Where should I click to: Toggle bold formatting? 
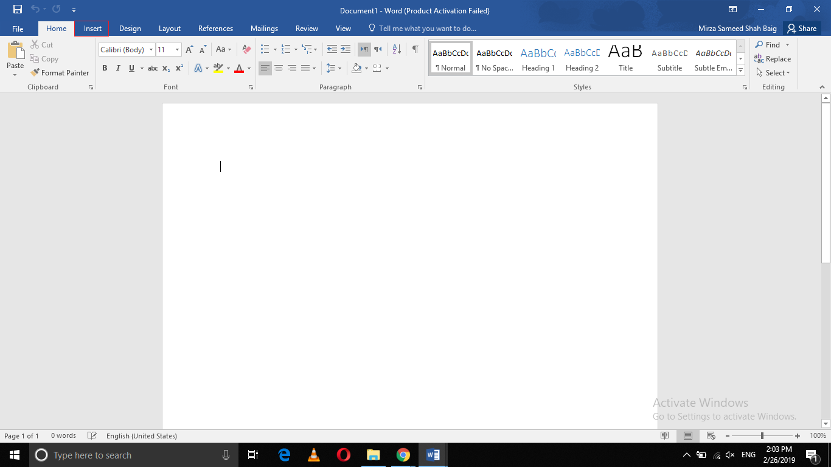(x=105, y=68)
